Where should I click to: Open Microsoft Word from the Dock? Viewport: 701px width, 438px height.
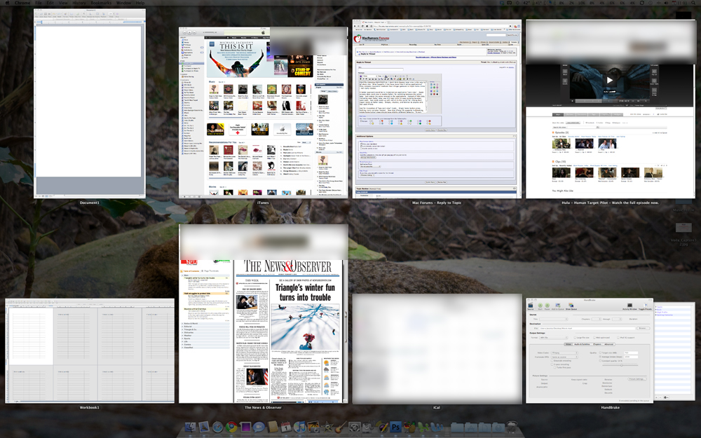[437, 427]
